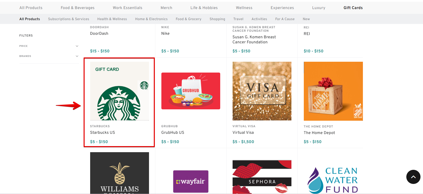The width and height of the screenshot is (423, 194).
Task: Select the Clean Water Fund logo
Action: tap(333, 180)
